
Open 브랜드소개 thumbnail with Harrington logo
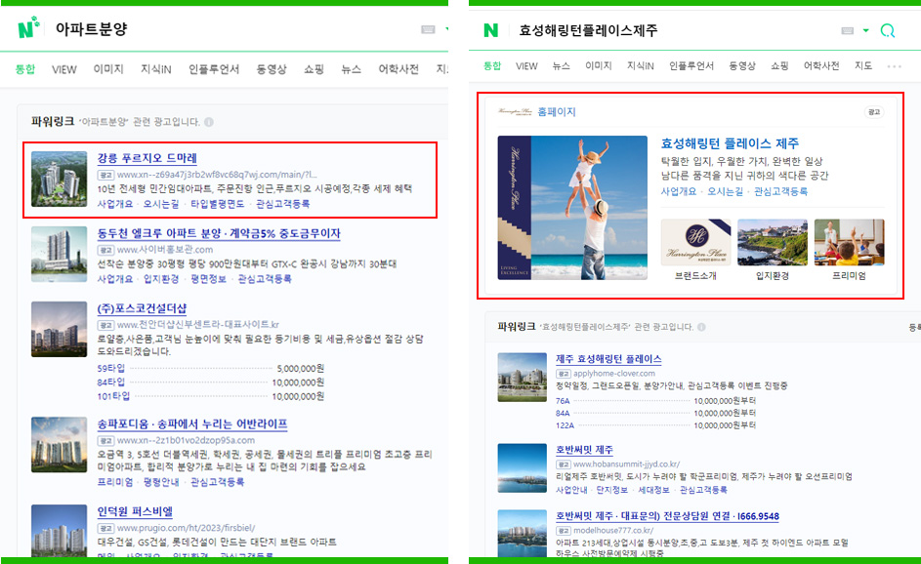pos(695,242)
